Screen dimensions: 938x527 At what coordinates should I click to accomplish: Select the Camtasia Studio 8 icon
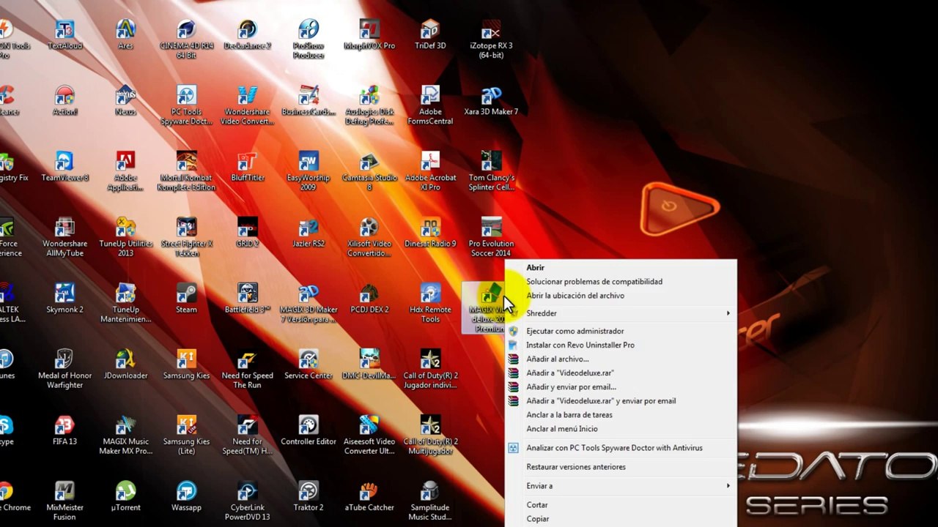point(369,171)
